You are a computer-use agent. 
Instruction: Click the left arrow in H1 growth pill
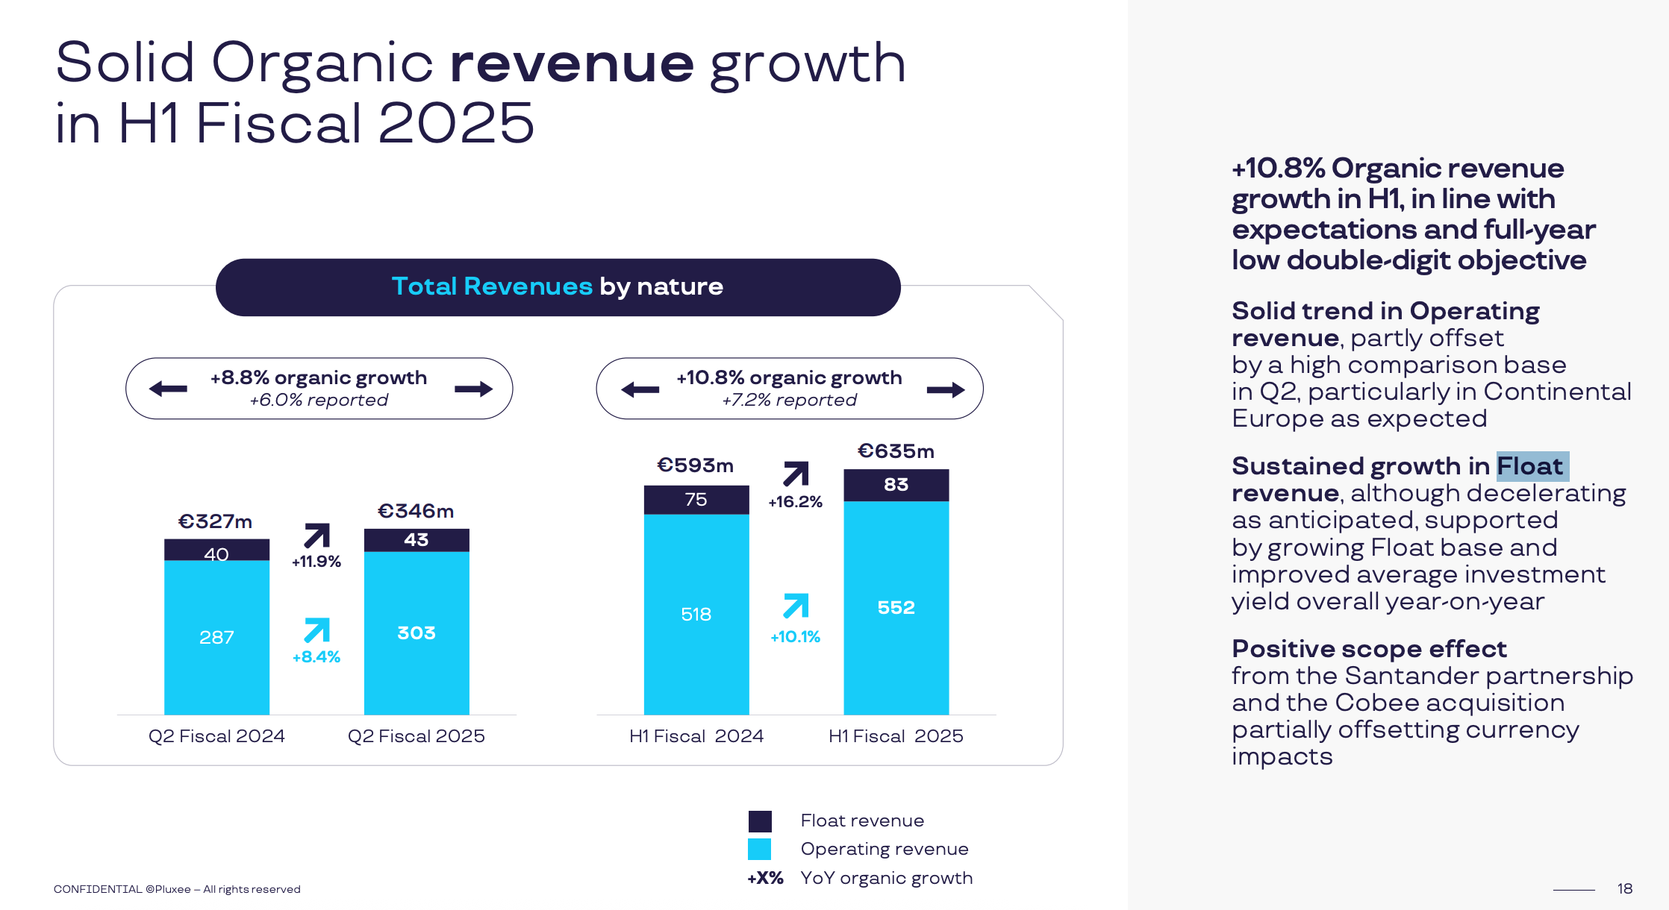[640, 389]
